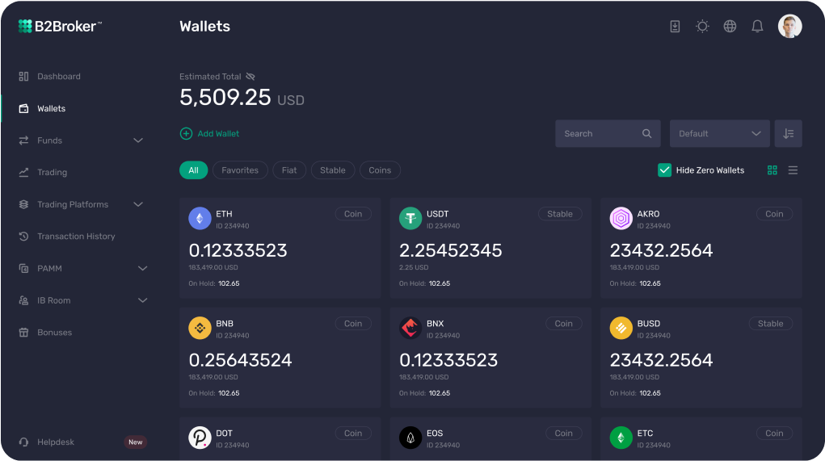Click the Coin tag on ETH wallet

coord(353,214)
